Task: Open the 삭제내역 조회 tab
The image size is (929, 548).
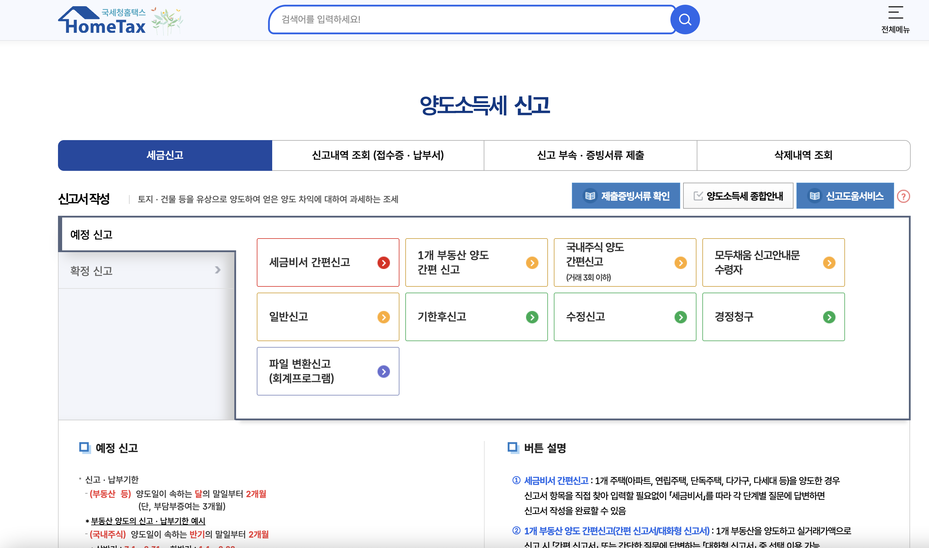Action: (803, 155)
